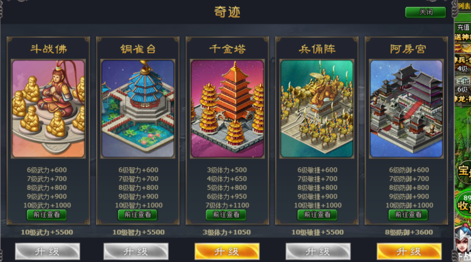Select the 阿房宫 palace artwork
Screen dimensions: 471x262
pos(406,108)
